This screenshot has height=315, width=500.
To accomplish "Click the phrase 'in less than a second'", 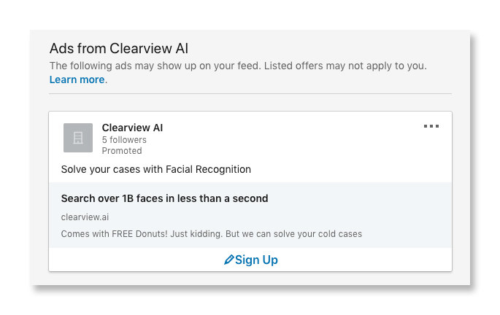I will coord(218,198).
